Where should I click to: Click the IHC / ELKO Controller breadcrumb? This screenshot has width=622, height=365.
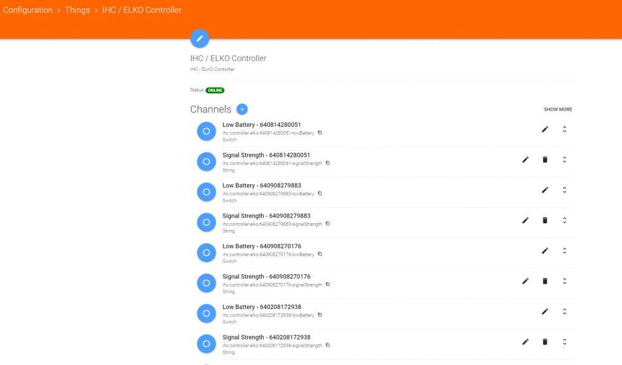point(142,10)
